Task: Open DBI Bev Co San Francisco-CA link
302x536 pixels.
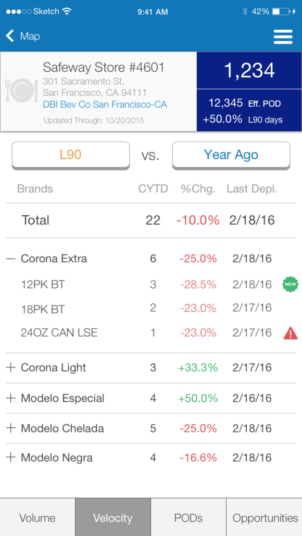Action: [x=105, y=104]
